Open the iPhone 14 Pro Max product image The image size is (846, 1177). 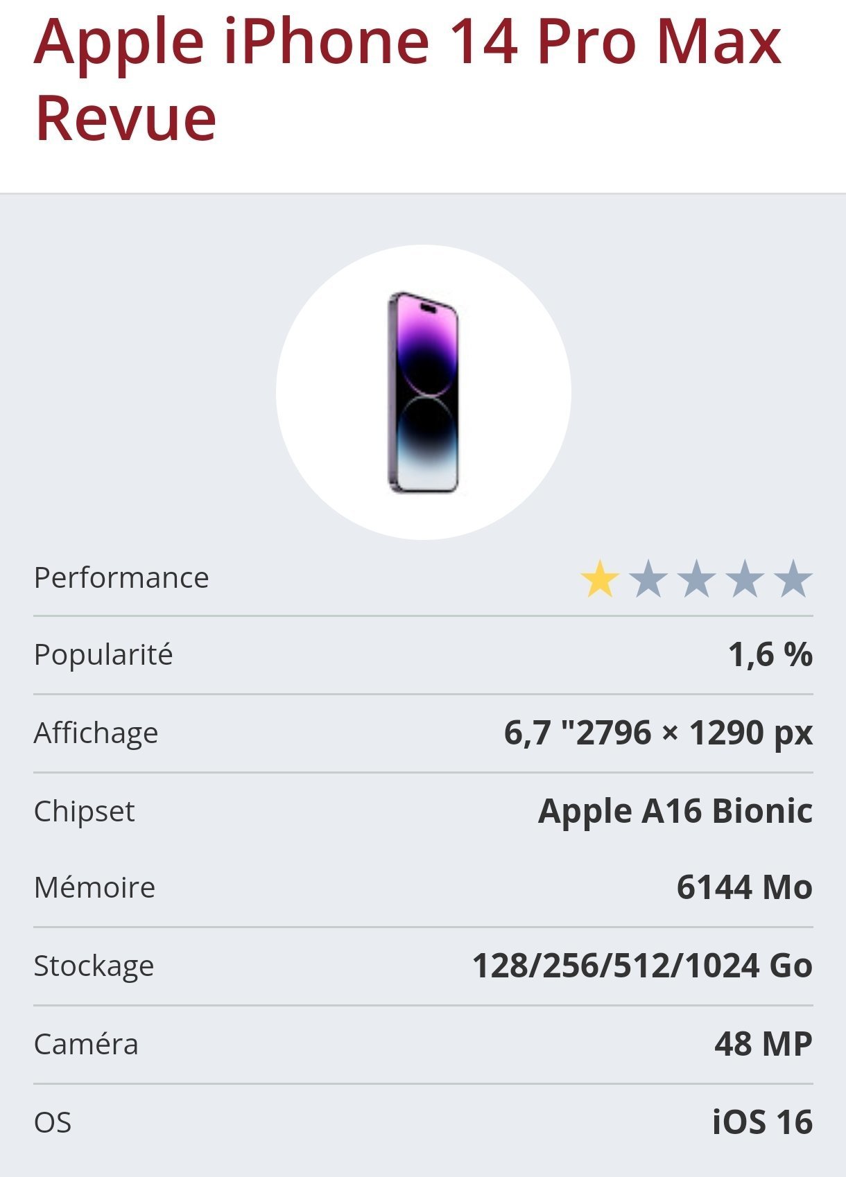pyautogui.click(x=423, y=392)
